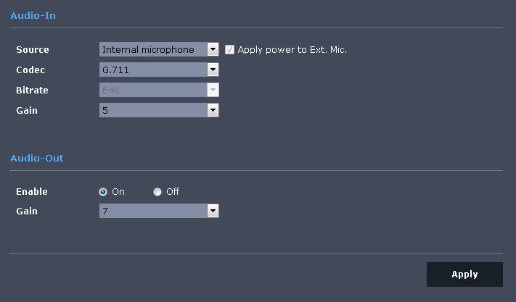Viewport: 516px width, 302px height.
Task: Click the Audio-In section heading
Action: coord(33,15)
